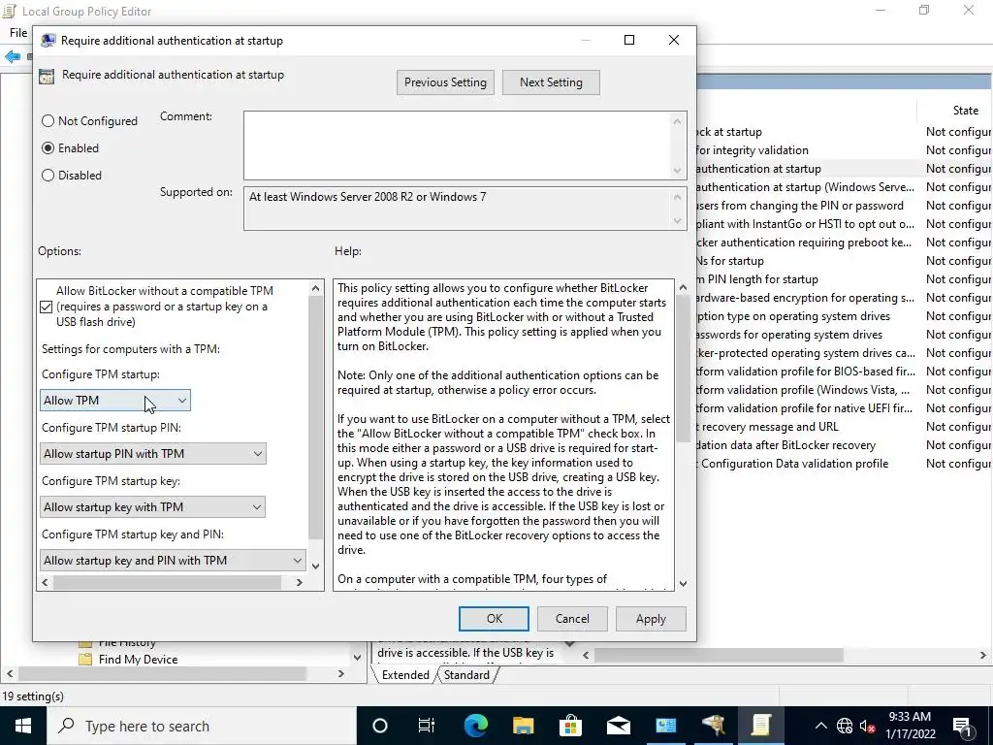Image resolution: width=993 pixels, height=745 pixels.
Task: Click the taskbar icon left of policy editor
Action: (713, 726)
